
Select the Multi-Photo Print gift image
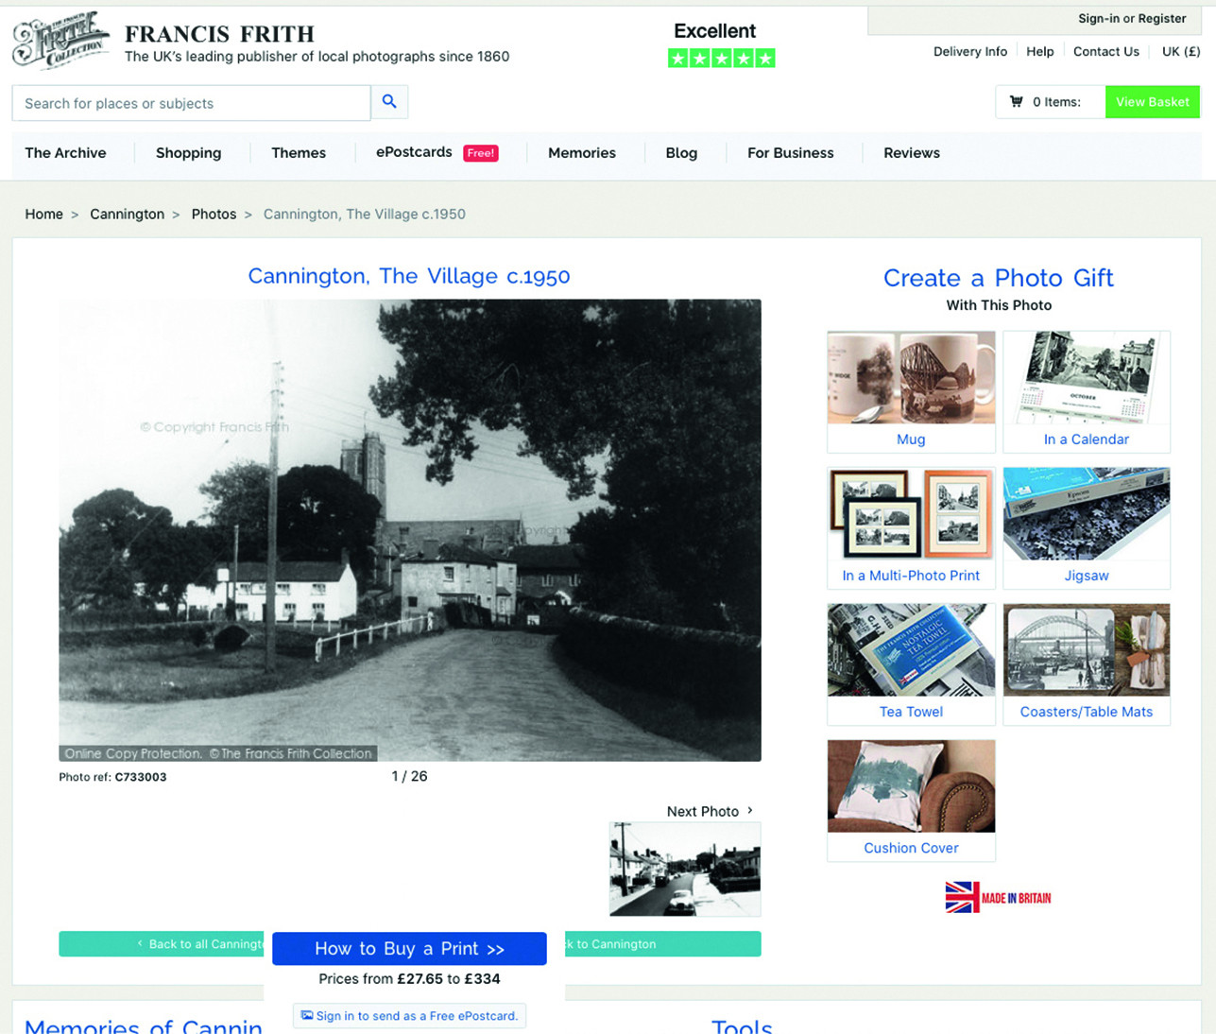[911, 513]
